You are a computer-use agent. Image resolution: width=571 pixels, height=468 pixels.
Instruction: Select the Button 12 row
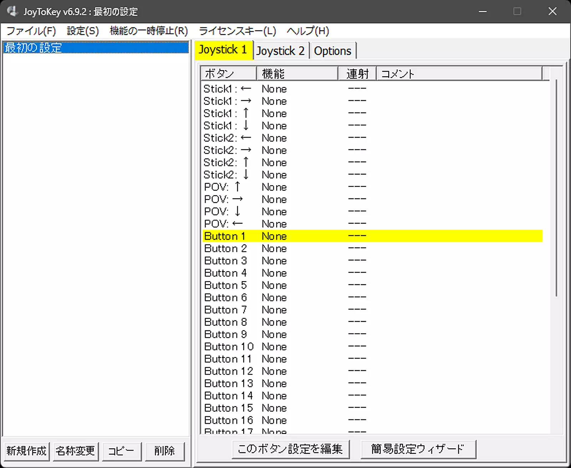coord(373,371)
